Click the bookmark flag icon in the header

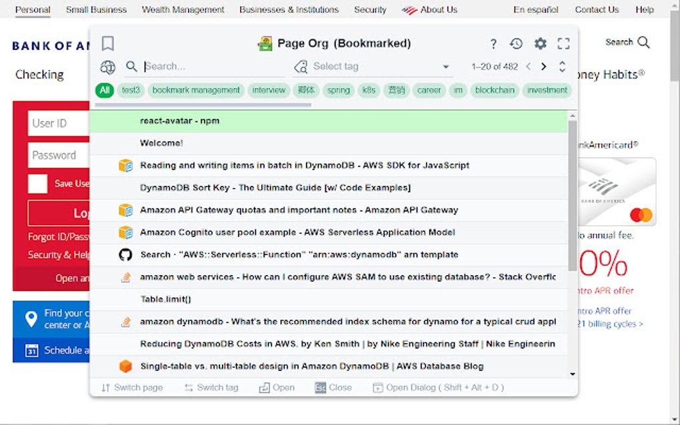tap(107, 43)
